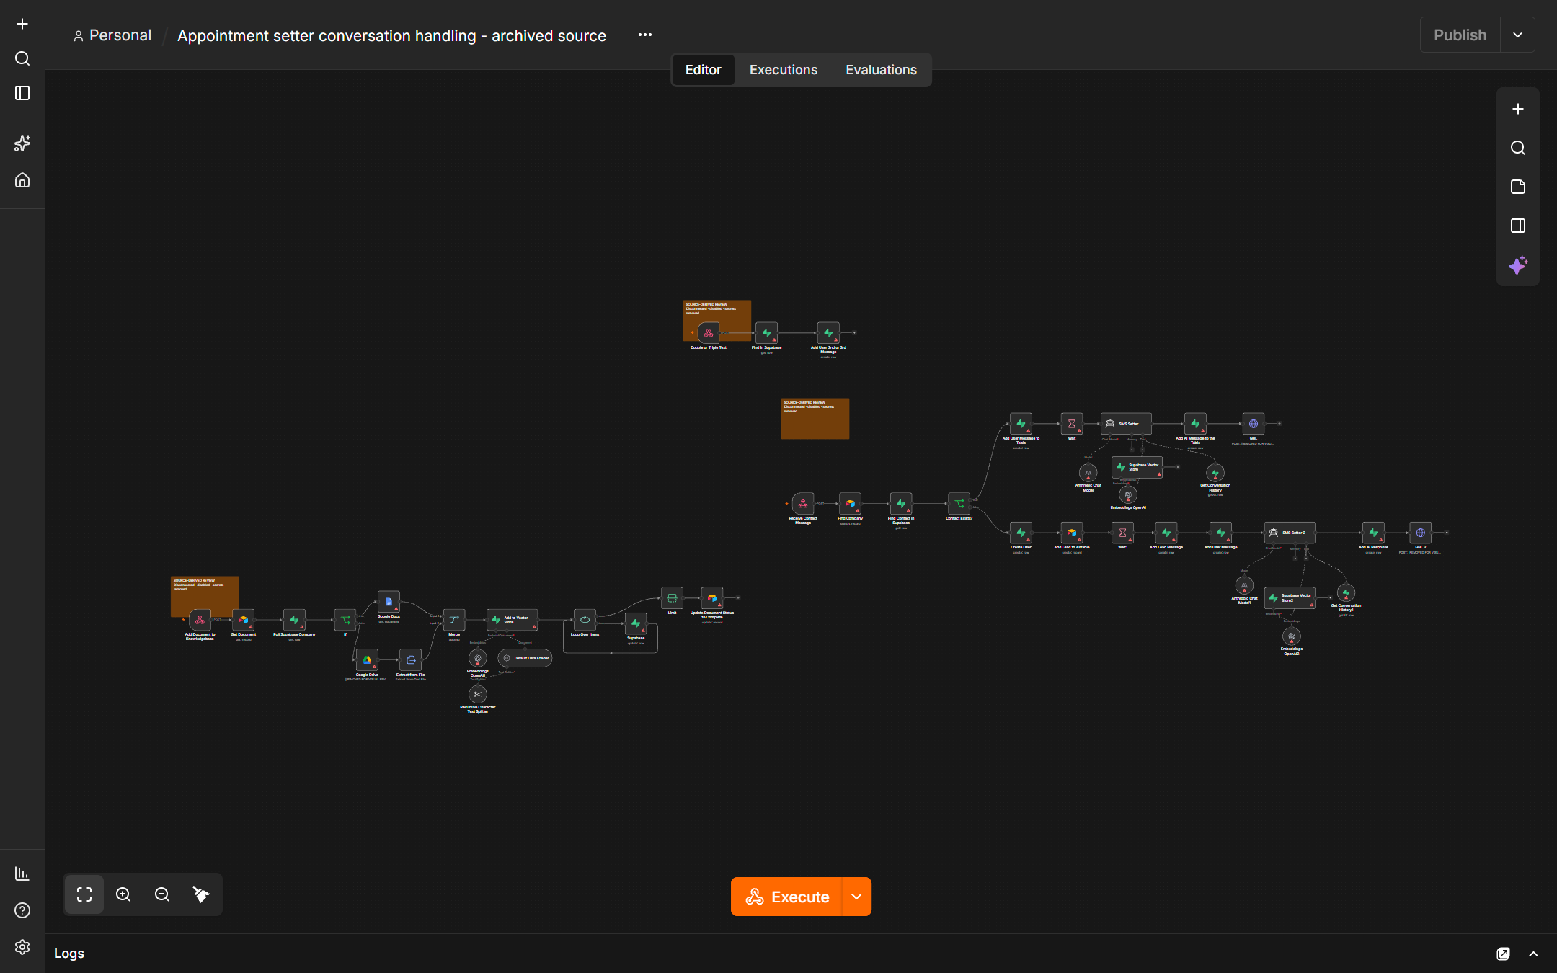The image size is (1557, 973).
Task: Zoom in on the canvas
Action: [123, 894]
